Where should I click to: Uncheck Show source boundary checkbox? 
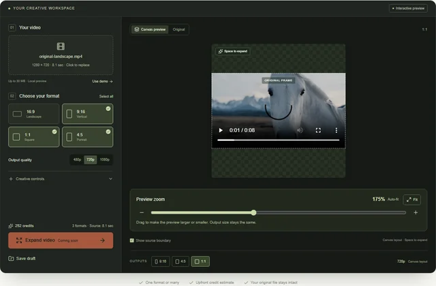pos(131,240)
